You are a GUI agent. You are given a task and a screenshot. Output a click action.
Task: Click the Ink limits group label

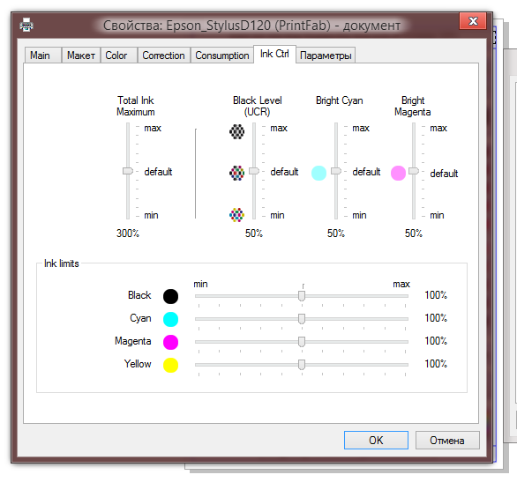tap(62, 263)
